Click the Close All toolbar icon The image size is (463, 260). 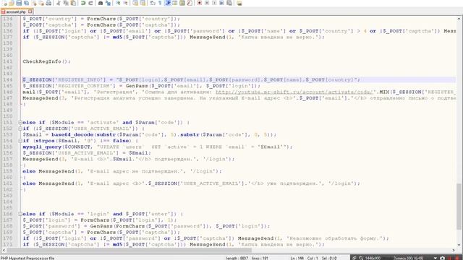point(41,3)
